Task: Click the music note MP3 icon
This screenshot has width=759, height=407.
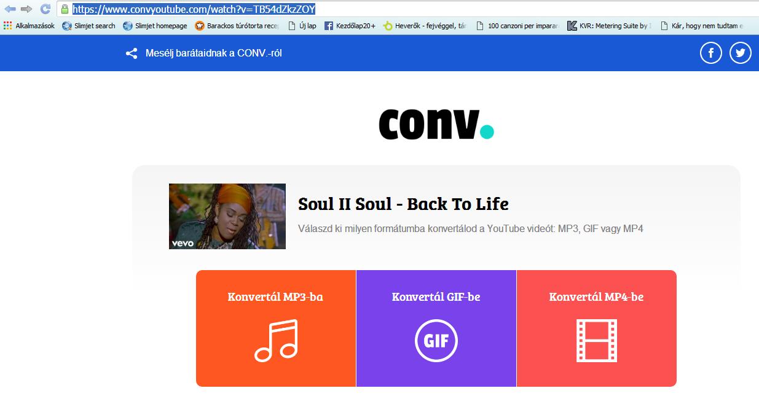Action: 276,340
